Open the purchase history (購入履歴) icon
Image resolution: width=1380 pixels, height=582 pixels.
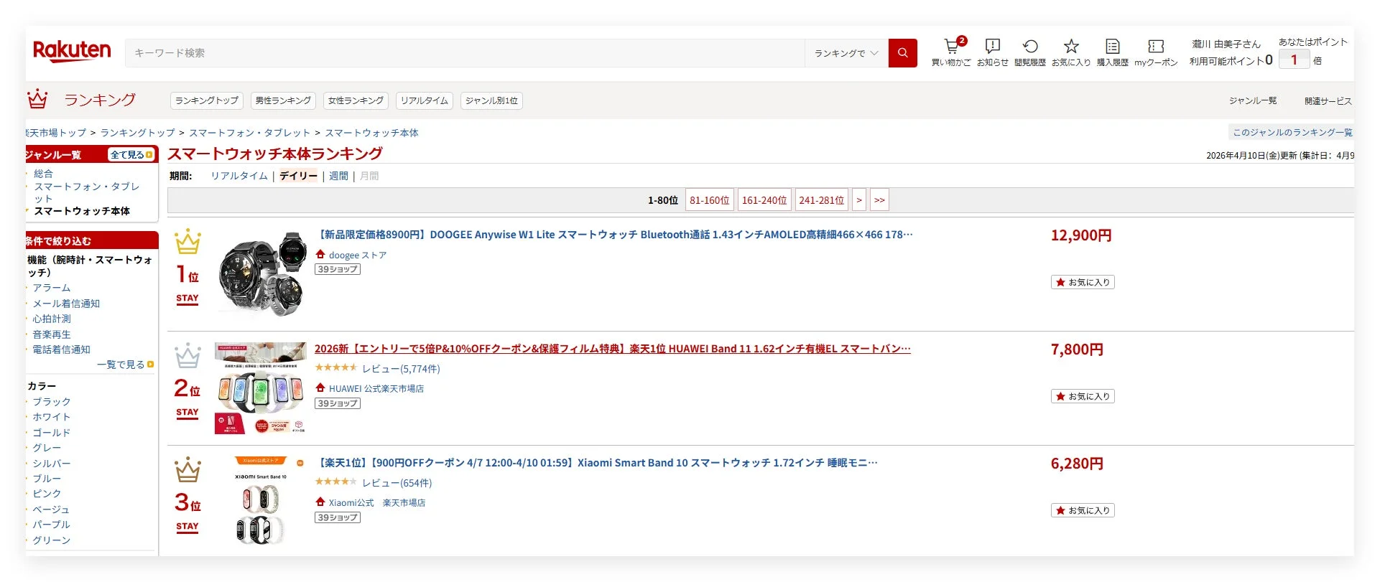coord(1112,52)
